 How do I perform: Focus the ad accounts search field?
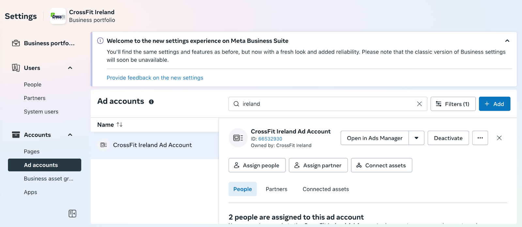(328, 104)
